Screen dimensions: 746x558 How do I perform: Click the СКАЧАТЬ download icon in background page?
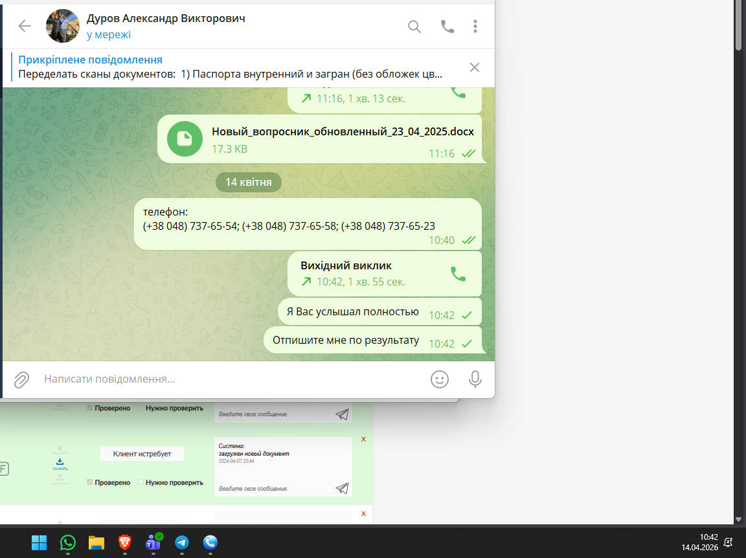click(60, 463)
